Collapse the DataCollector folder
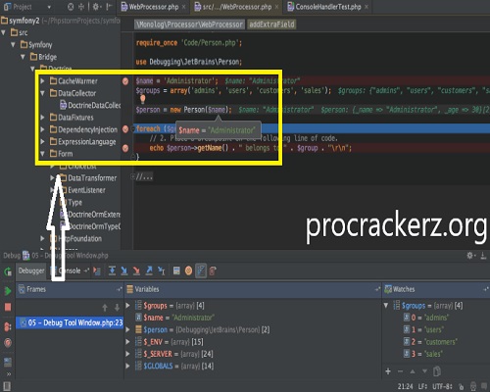 (42, 93)
